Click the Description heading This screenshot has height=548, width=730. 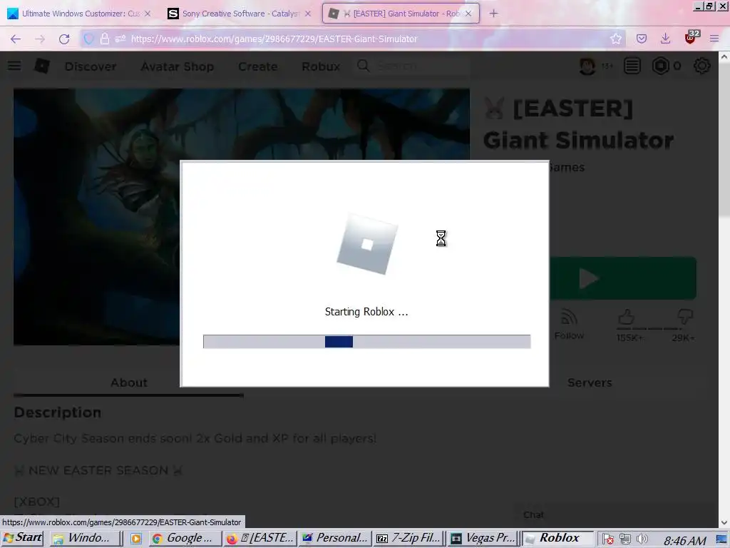[58, 412]
